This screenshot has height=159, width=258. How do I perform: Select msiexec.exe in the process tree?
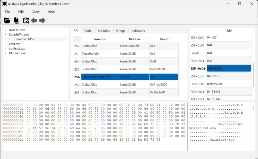tap(17, 30)
